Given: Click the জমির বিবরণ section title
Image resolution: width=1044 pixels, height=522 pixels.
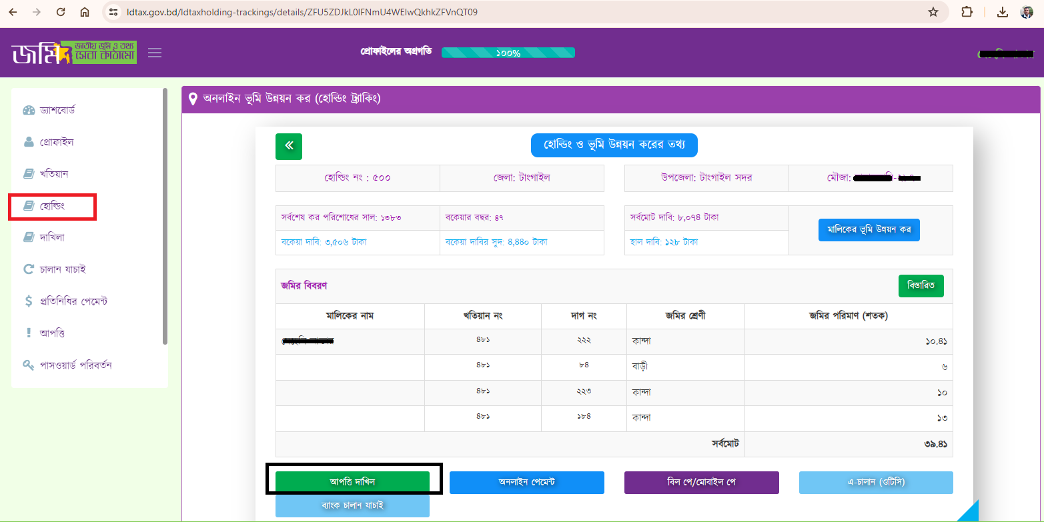Looking at the screenshot, I should (x=304, y=285).
